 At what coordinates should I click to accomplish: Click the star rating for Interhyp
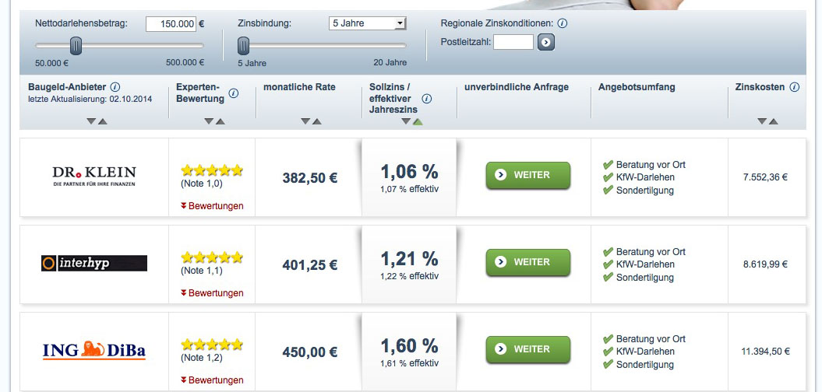tap(212, 257)
